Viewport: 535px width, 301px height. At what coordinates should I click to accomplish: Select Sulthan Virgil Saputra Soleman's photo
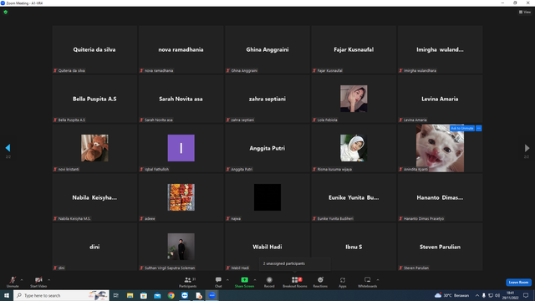point(181,247)
